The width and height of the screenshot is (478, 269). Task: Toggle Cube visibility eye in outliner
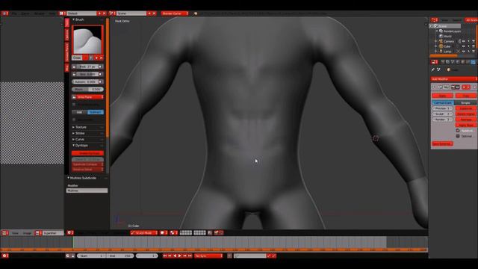[x=464, y=46]
